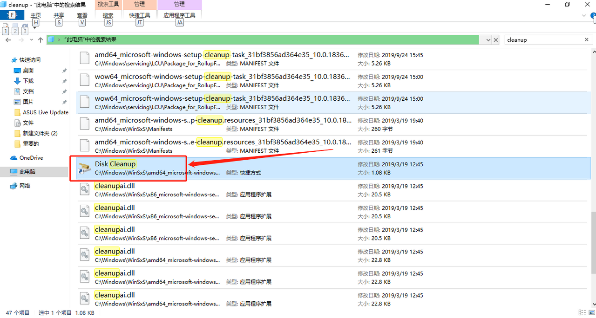Open the Disk Cleanup shortcut icon
The image size is (596, 318).
pos(84,168)
